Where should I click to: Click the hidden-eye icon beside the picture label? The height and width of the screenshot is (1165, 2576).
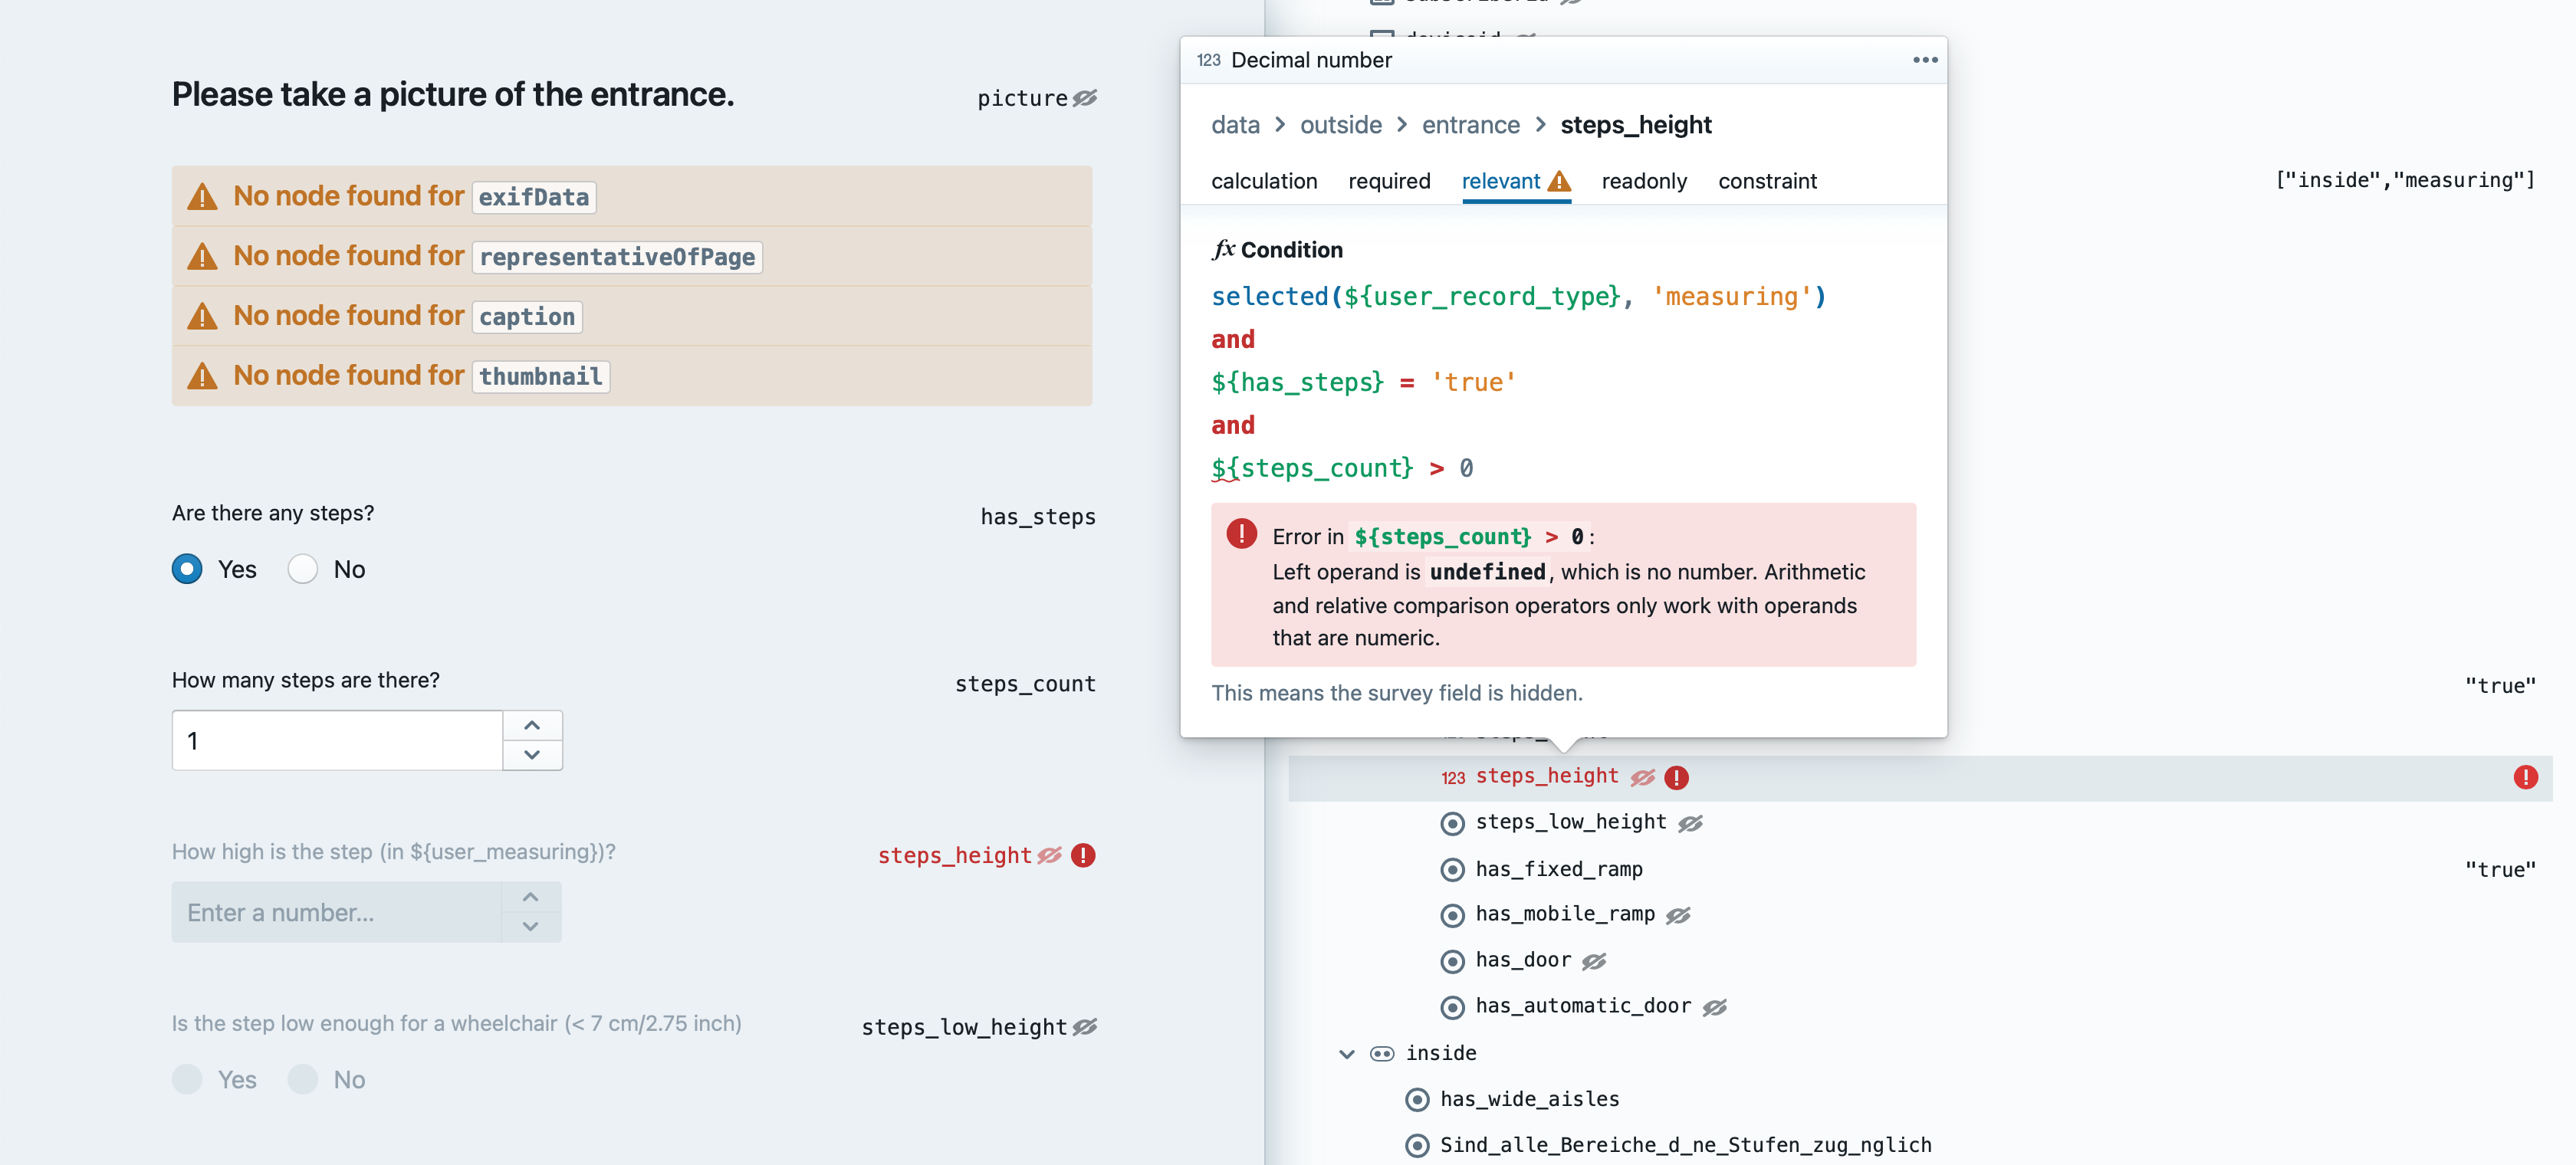[1084, 98]
